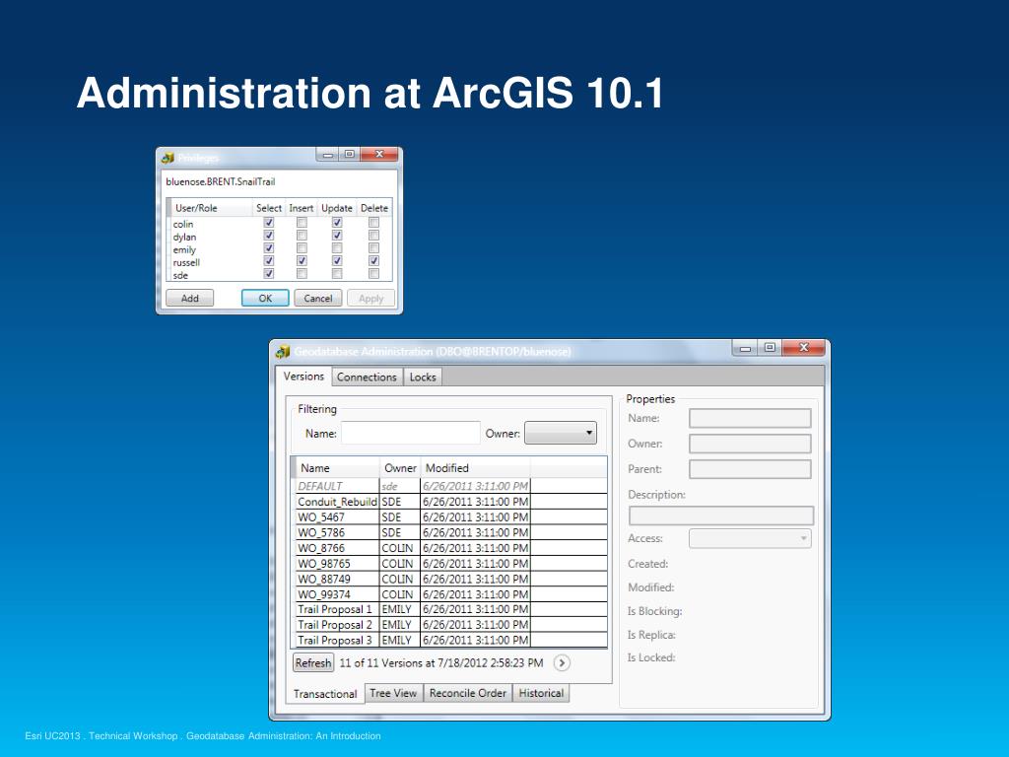The width and height of the screenshot is (1009, 757).
Task: Sort versions by Name column header
Action: pyautogui.click(x=337, y=468)
